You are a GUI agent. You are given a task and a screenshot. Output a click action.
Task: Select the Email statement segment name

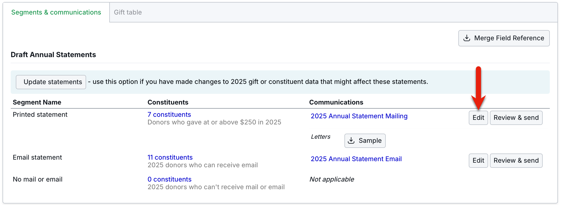37,157
